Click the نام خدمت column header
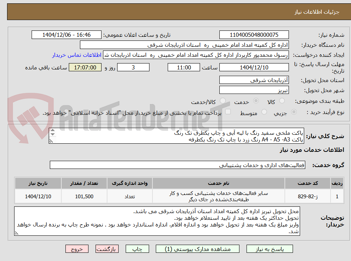 tap(219, 183)
